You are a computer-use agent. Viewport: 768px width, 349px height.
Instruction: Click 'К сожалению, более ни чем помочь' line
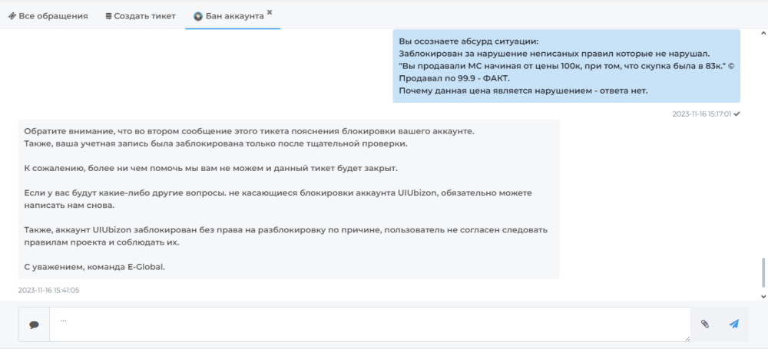(x=210, y=169)
